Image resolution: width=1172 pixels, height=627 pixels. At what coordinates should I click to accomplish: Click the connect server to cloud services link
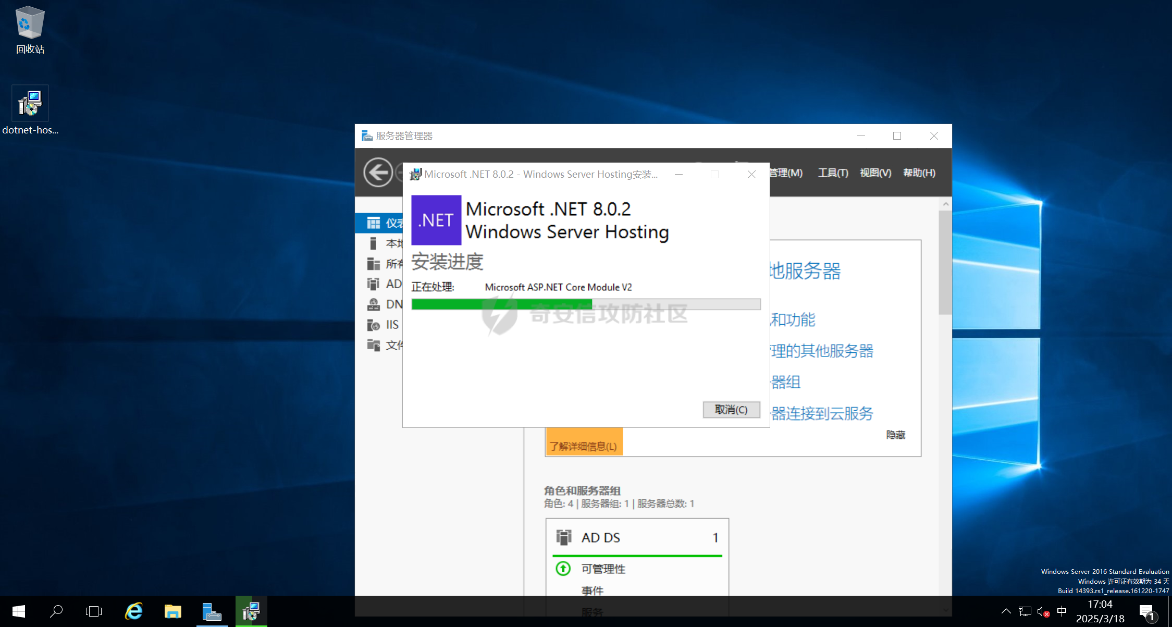tap(822, 413)
